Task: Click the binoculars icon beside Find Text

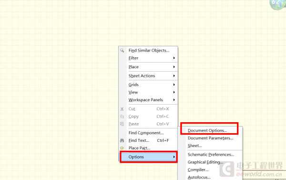Action: tap(122, 140)
